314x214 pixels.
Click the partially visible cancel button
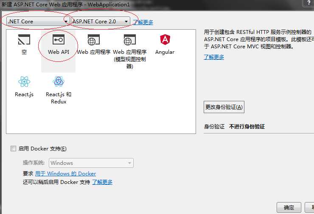[x=310, y=208]
